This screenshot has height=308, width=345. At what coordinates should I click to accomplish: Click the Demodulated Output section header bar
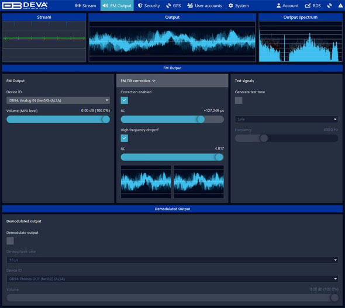coord(172,209)
